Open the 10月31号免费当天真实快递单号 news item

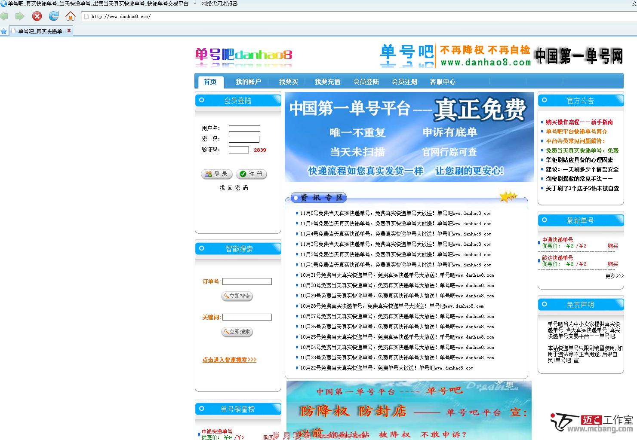click(397, 275)
